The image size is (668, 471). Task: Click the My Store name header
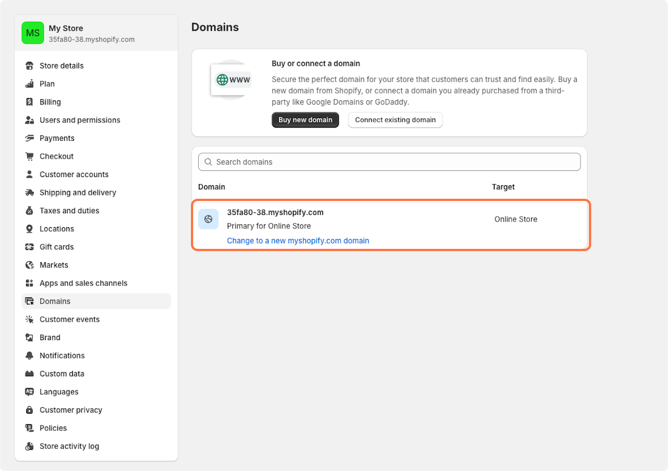66,28
